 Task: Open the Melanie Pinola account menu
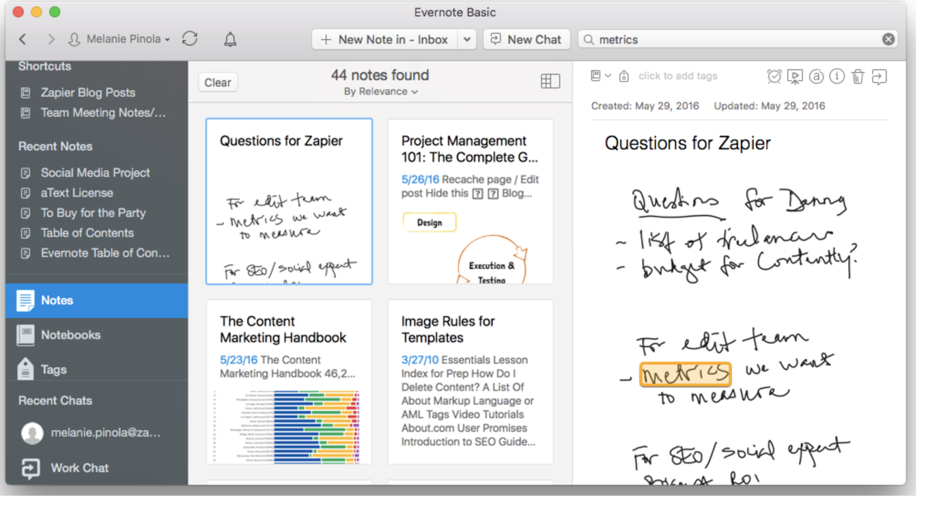coord(119,39)
